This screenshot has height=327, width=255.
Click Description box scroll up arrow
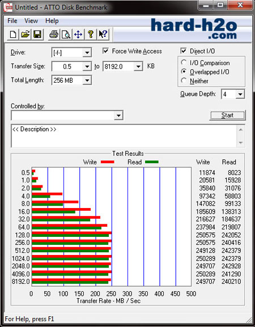(x=241, y=130)
